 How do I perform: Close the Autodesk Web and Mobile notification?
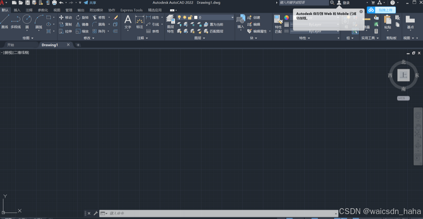click(x=361, y=12)
